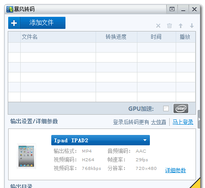Click the GPU加速 label
Viewport: 205px width, 188px height.
(x=141, y=109)
